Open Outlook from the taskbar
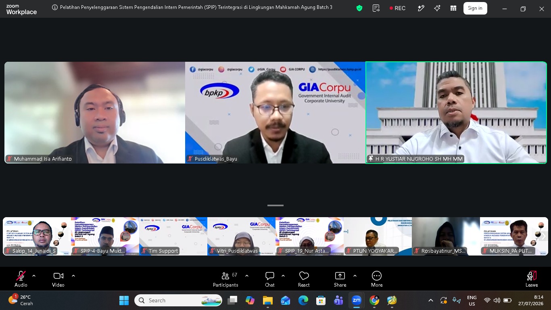 click(x=286, y=300)
